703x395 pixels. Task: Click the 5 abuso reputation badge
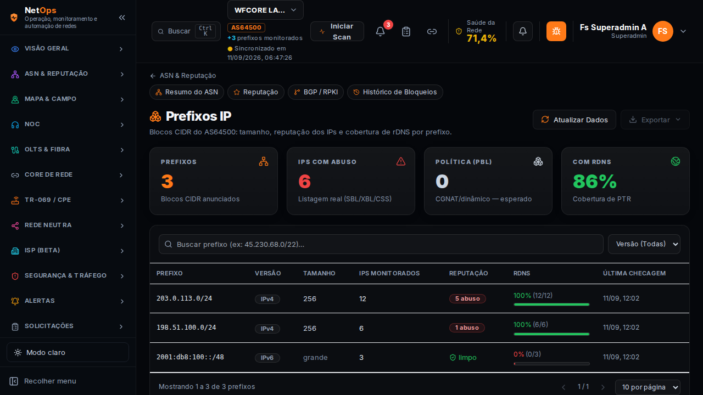[x=467, y=298]
